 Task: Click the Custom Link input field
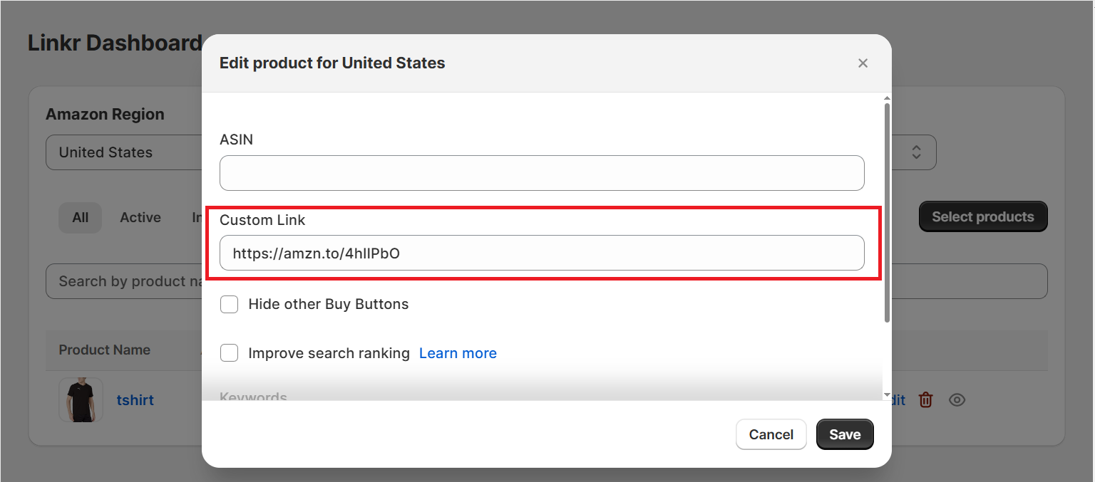pyautogui.click(x=542, y=253)
